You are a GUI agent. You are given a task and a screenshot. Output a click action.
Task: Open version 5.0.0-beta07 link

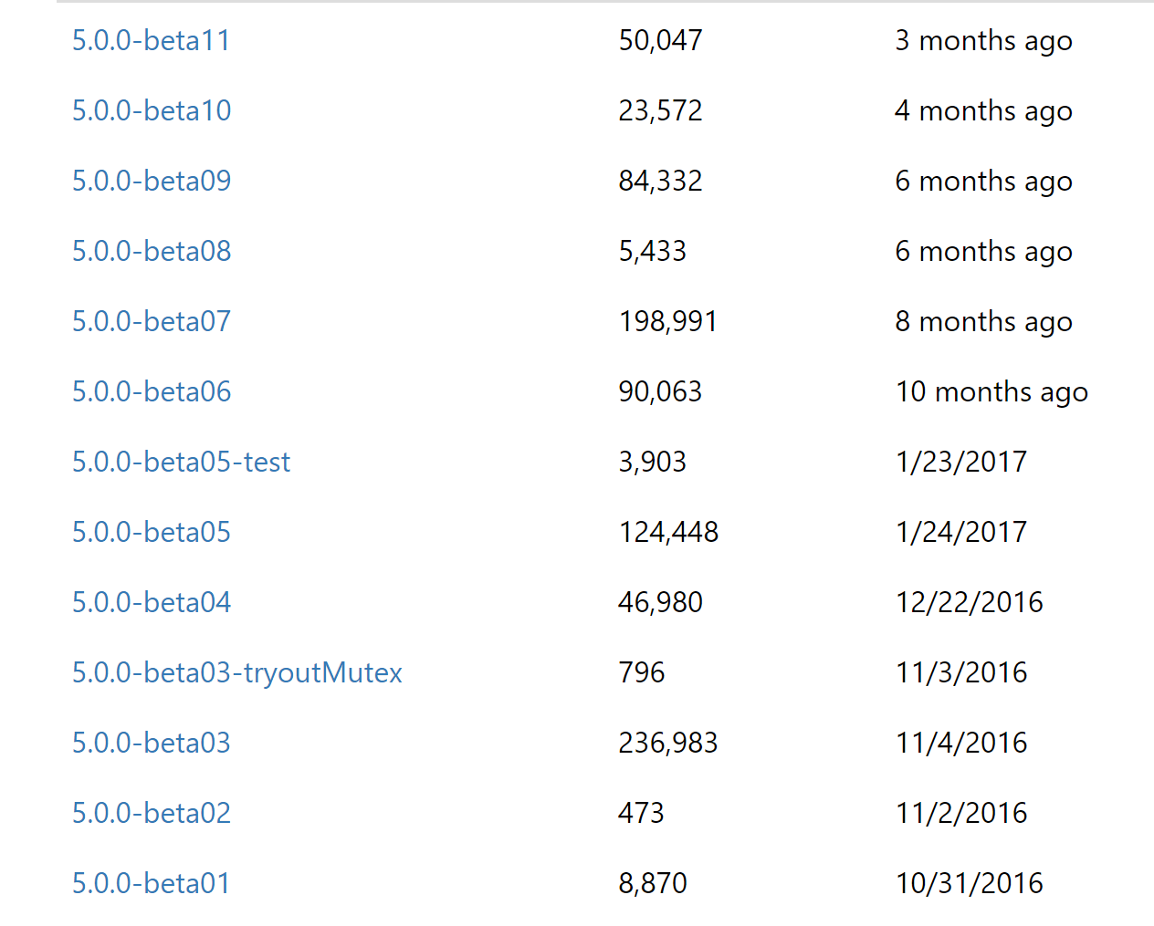tap(152, 321)
